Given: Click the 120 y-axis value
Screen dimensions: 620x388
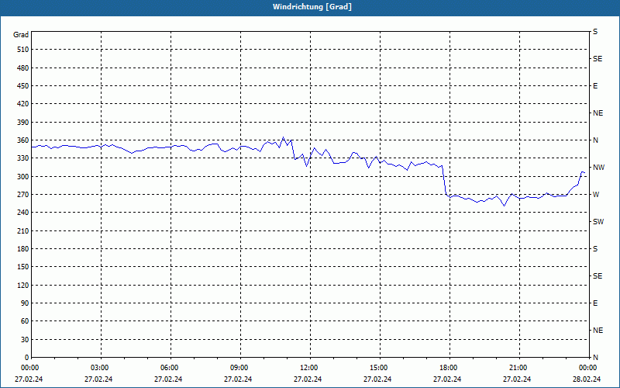Looking at the screenshot, I should click(x=23, y=286).
